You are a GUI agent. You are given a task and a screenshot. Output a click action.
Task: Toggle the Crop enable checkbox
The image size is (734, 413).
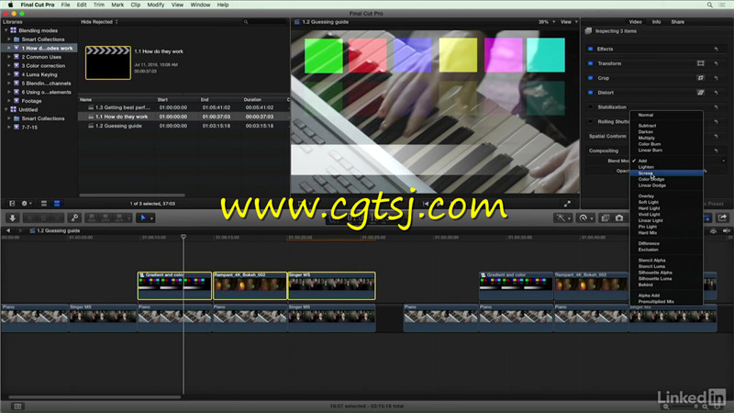(x=590, y=78)
